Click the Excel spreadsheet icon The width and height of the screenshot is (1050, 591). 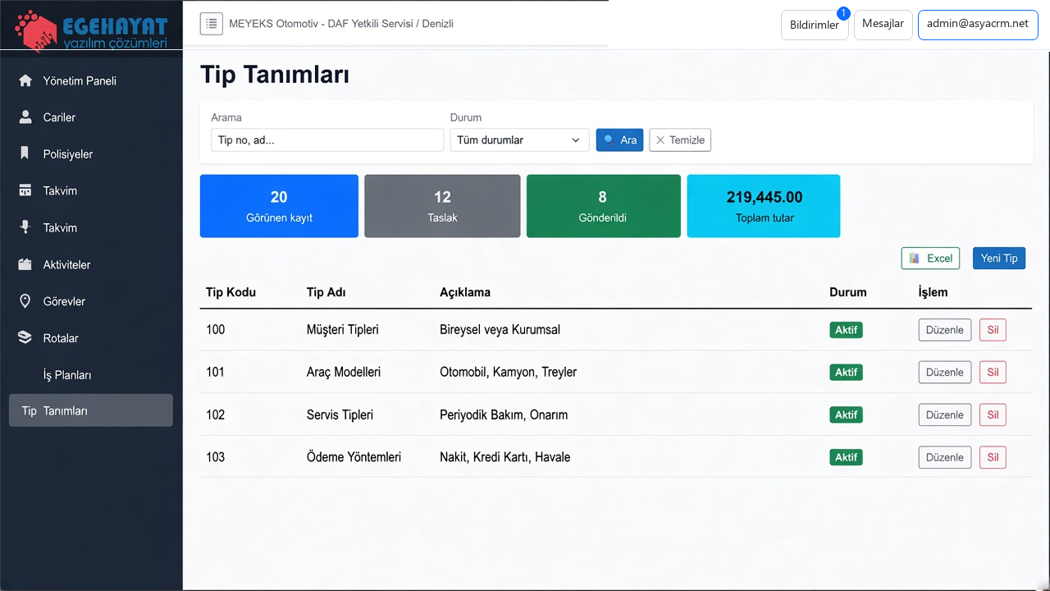coord(915,258)
